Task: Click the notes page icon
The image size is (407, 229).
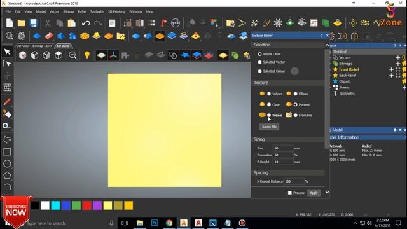Action: pyautogui.click(x=112, y=23)
